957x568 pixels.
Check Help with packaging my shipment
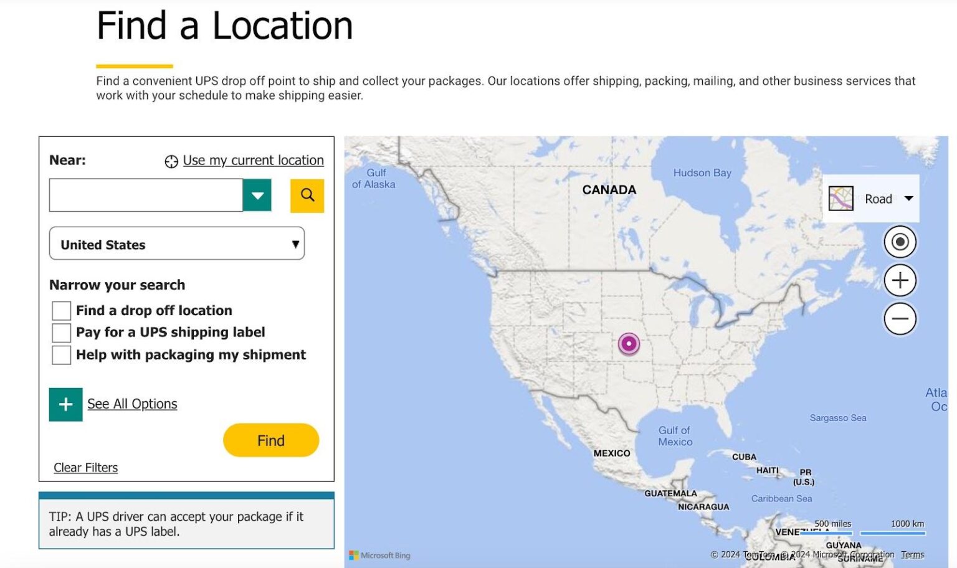tap(60, 355)
